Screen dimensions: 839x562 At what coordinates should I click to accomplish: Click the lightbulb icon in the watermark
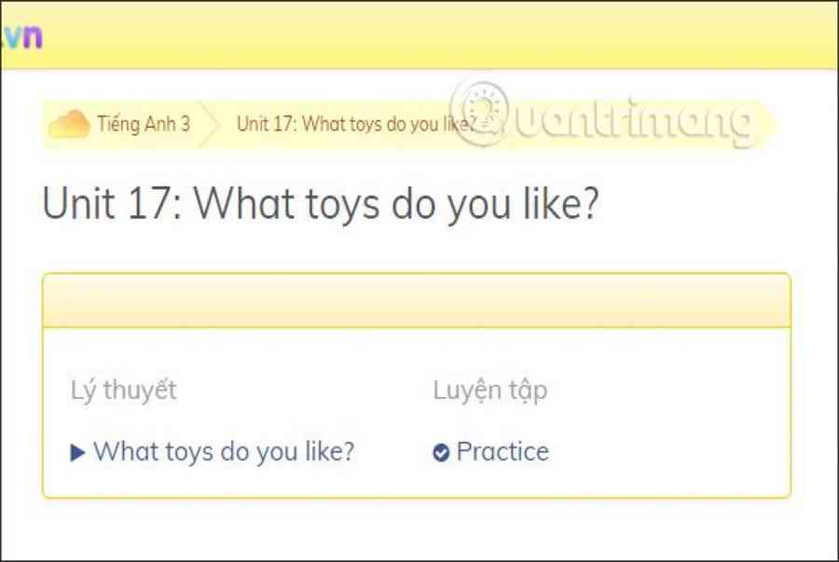pos(481,108)
